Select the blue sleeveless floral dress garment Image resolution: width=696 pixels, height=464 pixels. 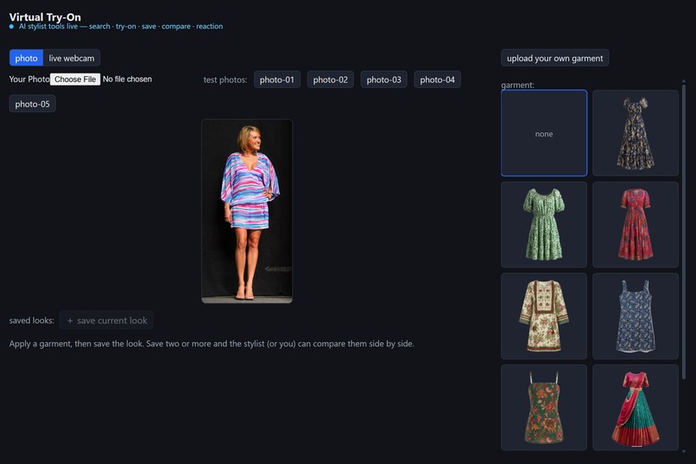(x=636, y=316)
